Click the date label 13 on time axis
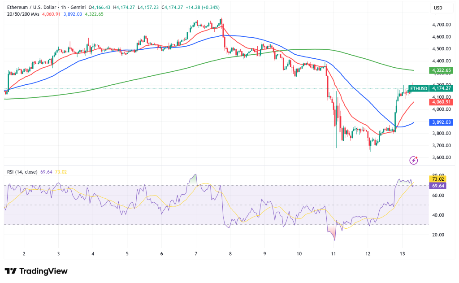This screenshot has width=459, height=283. click(x=402, y=253)
